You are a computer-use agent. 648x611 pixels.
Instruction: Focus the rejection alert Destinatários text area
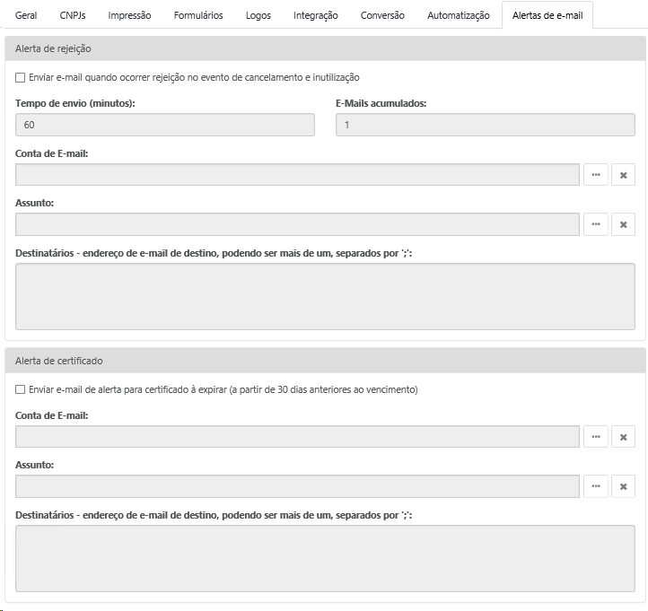tap(325, 297)
